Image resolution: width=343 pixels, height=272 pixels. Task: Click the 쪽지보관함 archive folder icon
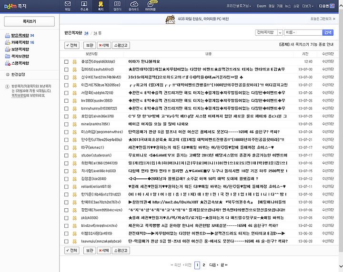click(8, 56)
